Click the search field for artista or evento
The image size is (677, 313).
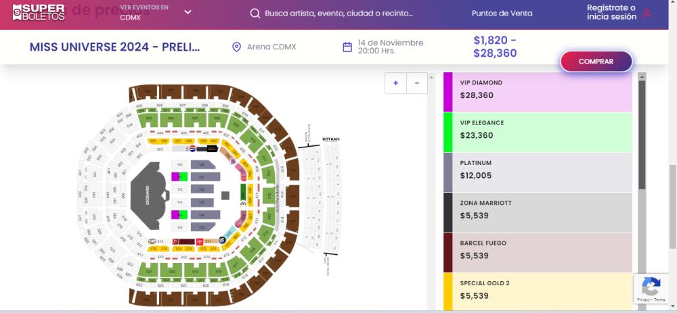coord(339,14)
